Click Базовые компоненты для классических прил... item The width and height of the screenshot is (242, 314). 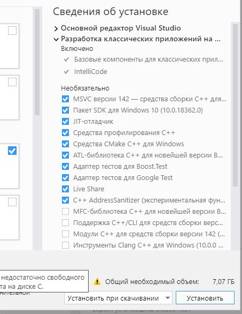(149, 59)
